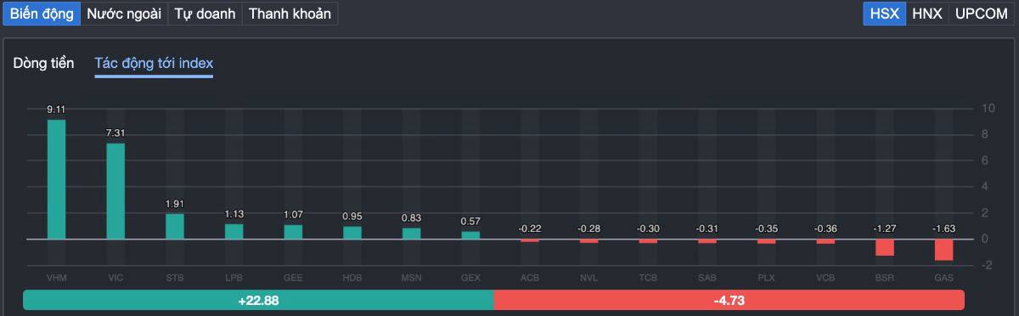
Task: Switch to the HNX exchange
Action: (x=927, y=14)
